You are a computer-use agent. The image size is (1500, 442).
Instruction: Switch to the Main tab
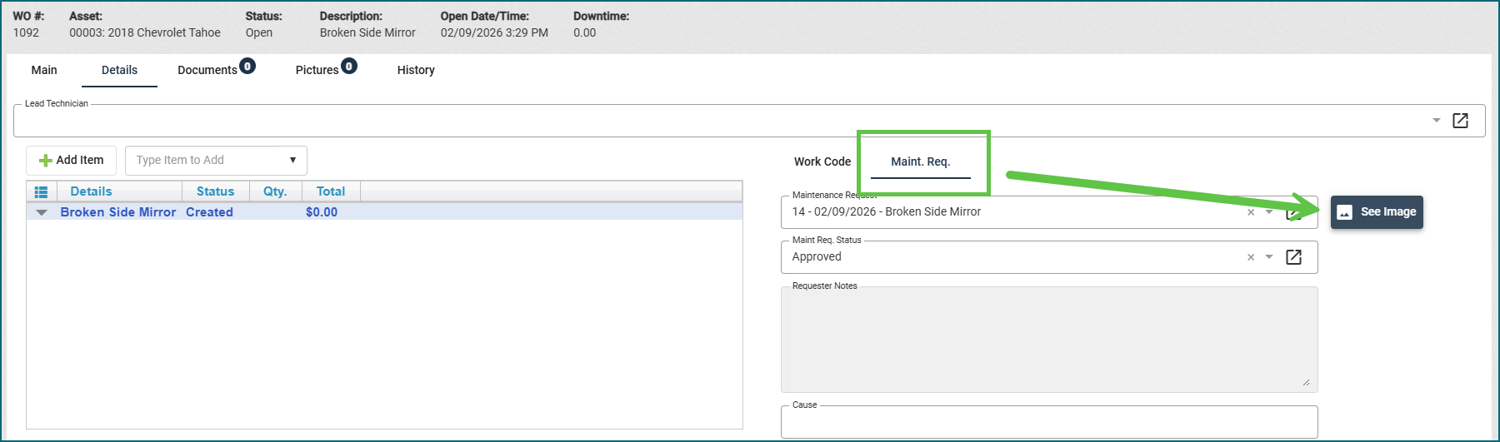[44, 70]
